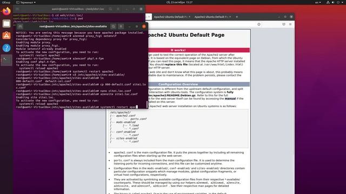Image resolution: width=346 pixels, height=194 pixels.
Task: Select the Terminal icon in the dock
Action: coord(6,60)
